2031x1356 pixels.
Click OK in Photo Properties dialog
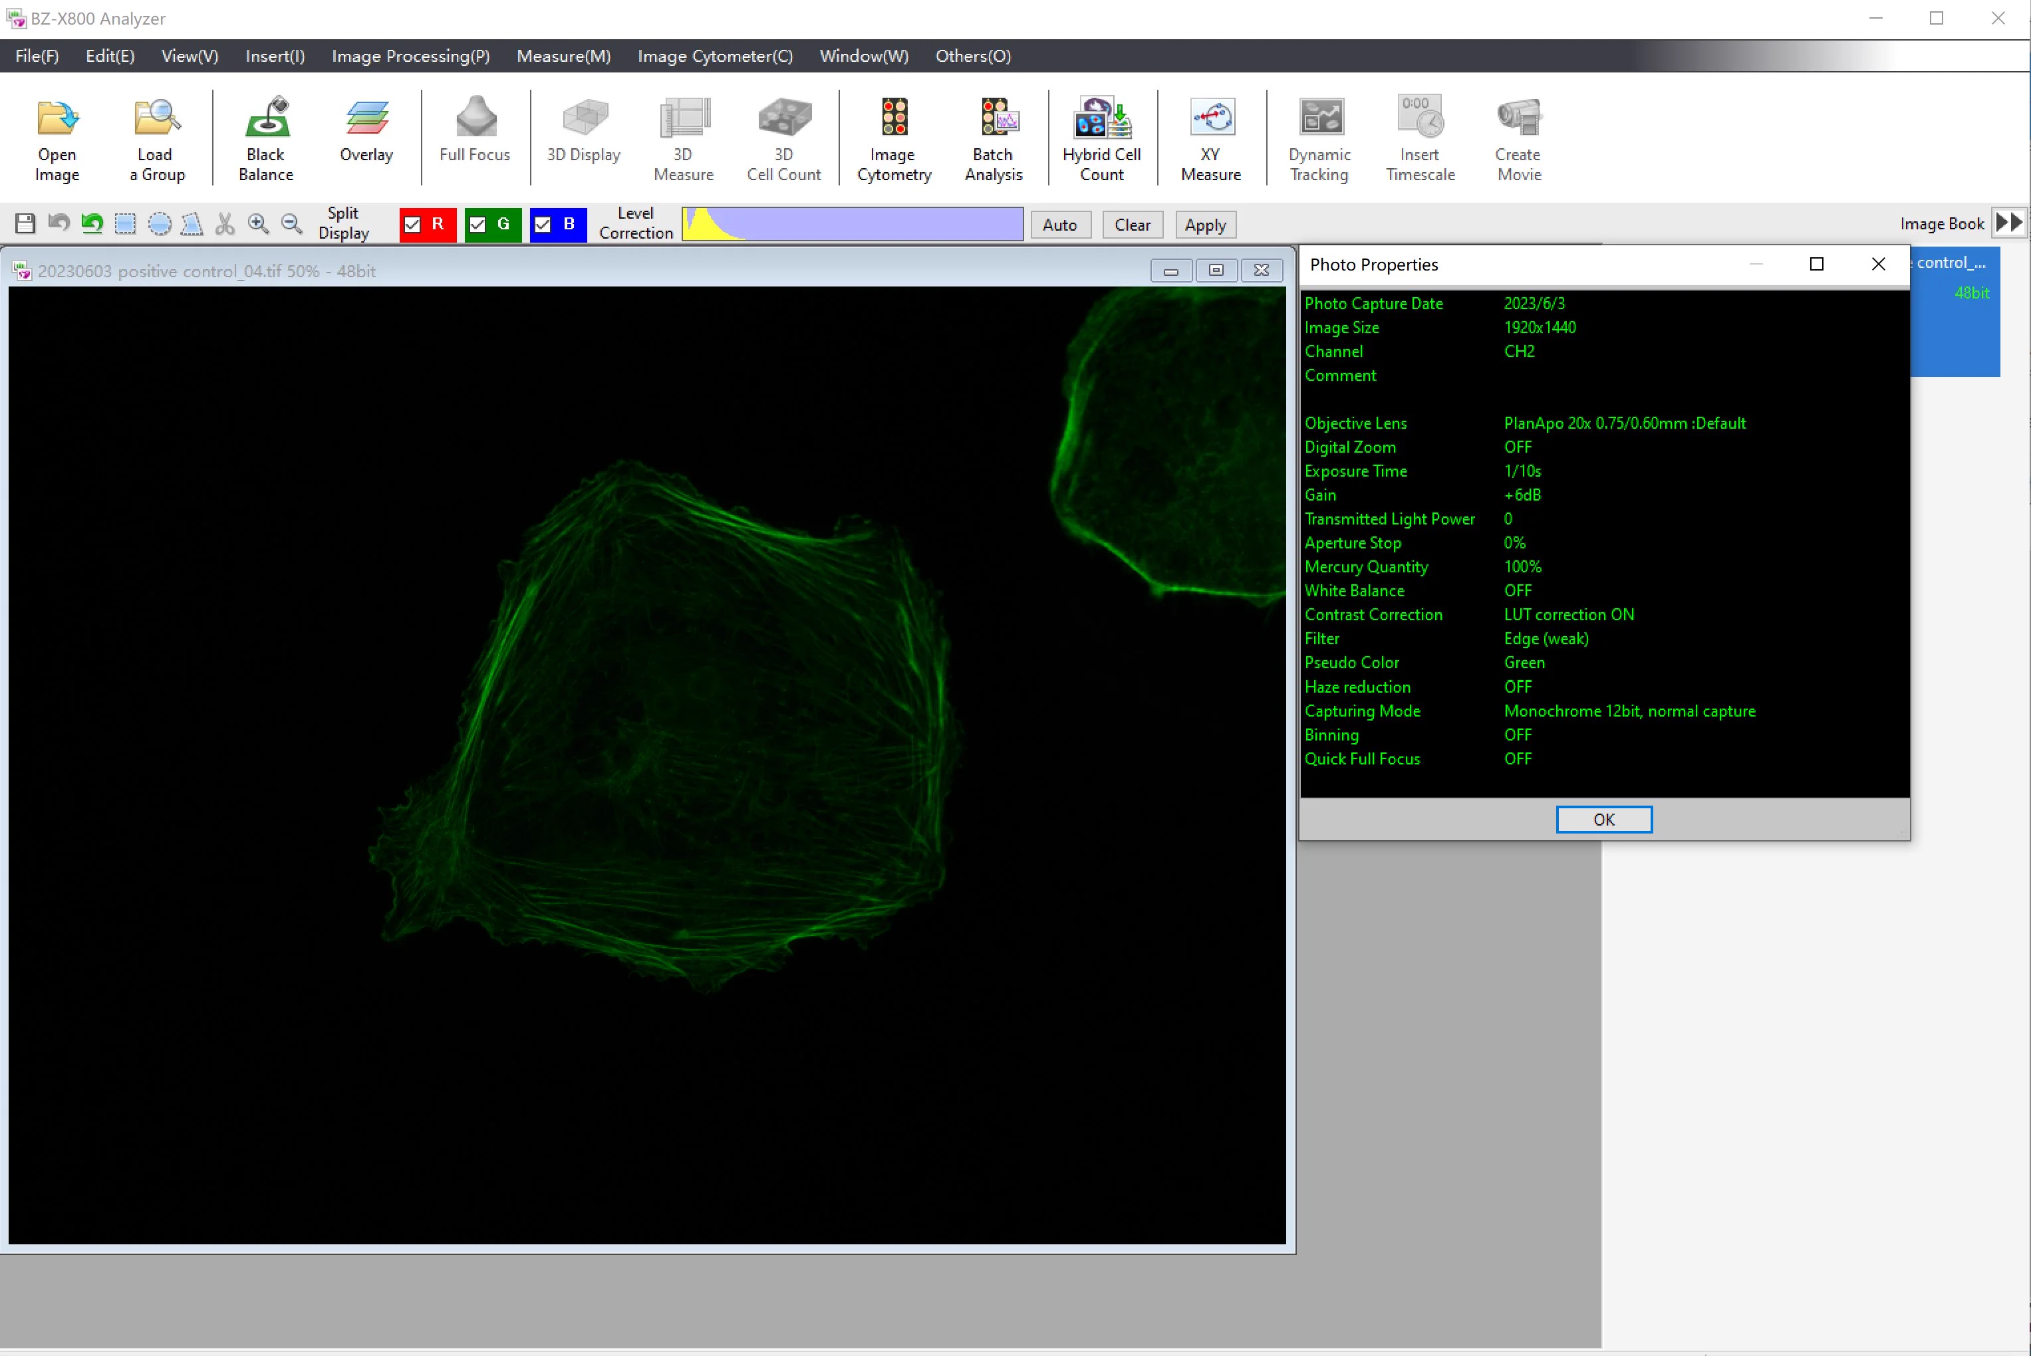click(1603, 819)
